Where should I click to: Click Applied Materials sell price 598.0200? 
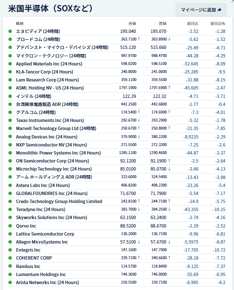129,64
